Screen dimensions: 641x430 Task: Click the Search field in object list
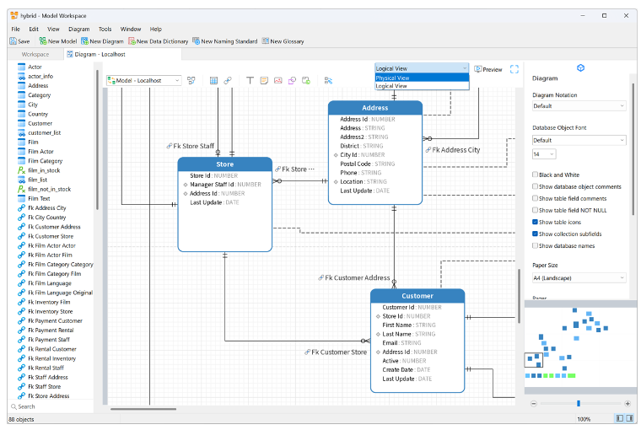click(x=51, y=406)
